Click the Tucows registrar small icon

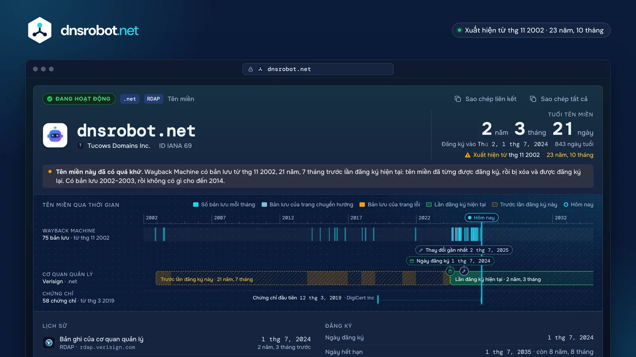point(81,146)
